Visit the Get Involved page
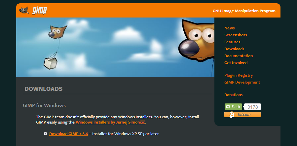 coord(236,63)
